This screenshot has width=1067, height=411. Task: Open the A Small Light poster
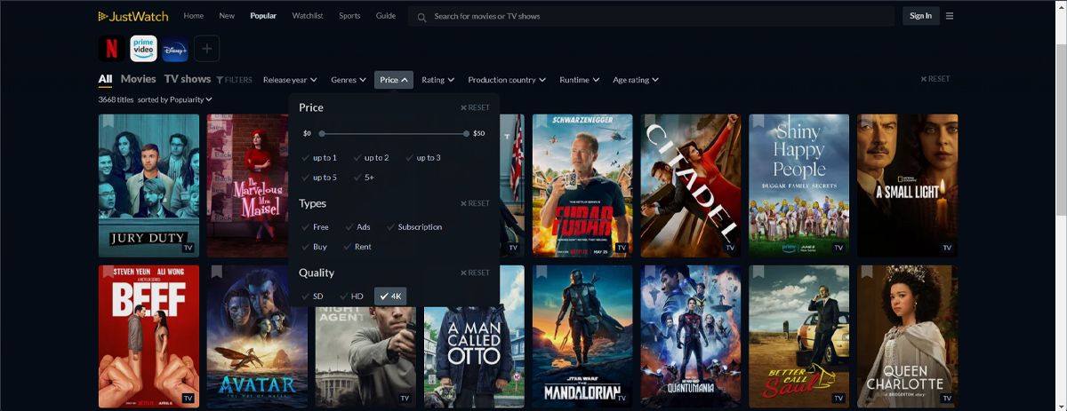[908, 186]
